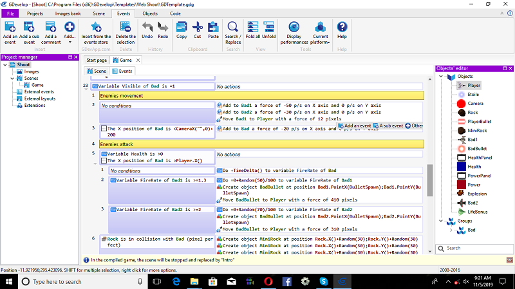This screenshot has height=289, width=515.
Task: Switch to the Start page tab
Action: pyautogui.click(x=97, y=60)
